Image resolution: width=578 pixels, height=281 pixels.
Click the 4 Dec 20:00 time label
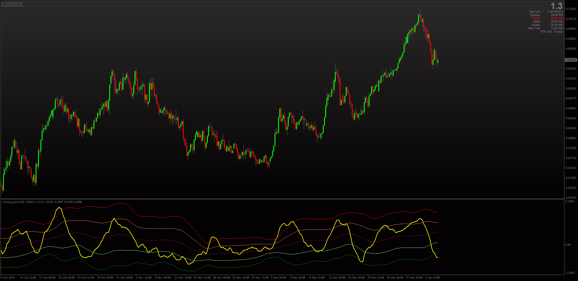click(x=298, y=278)
